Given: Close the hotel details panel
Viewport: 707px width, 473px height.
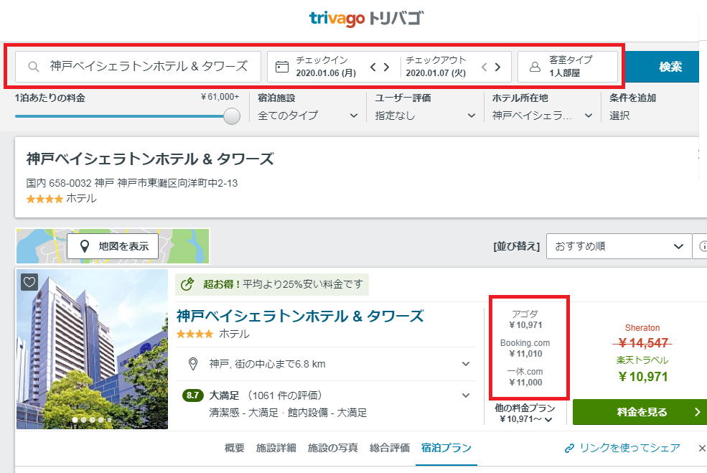Looking at the screenshot, I should click(702, 448).
